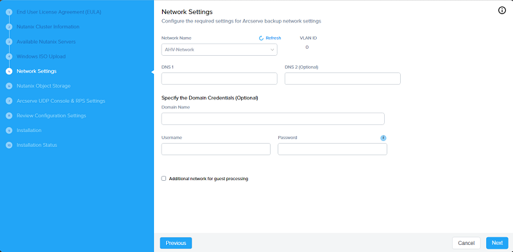Click step 9 circle for Installation

(x=9, y=130)
